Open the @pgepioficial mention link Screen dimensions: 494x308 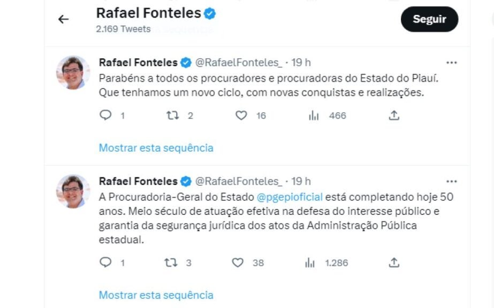pos(290,197)
